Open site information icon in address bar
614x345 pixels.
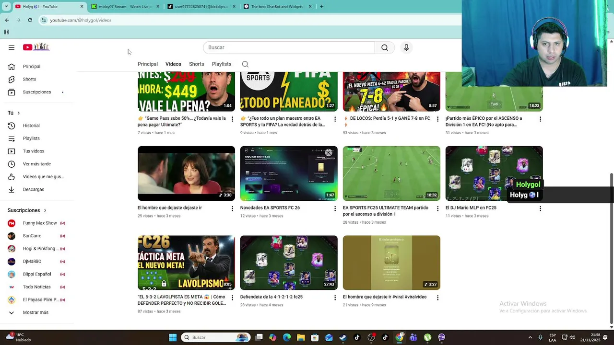[x=44, y=20]
